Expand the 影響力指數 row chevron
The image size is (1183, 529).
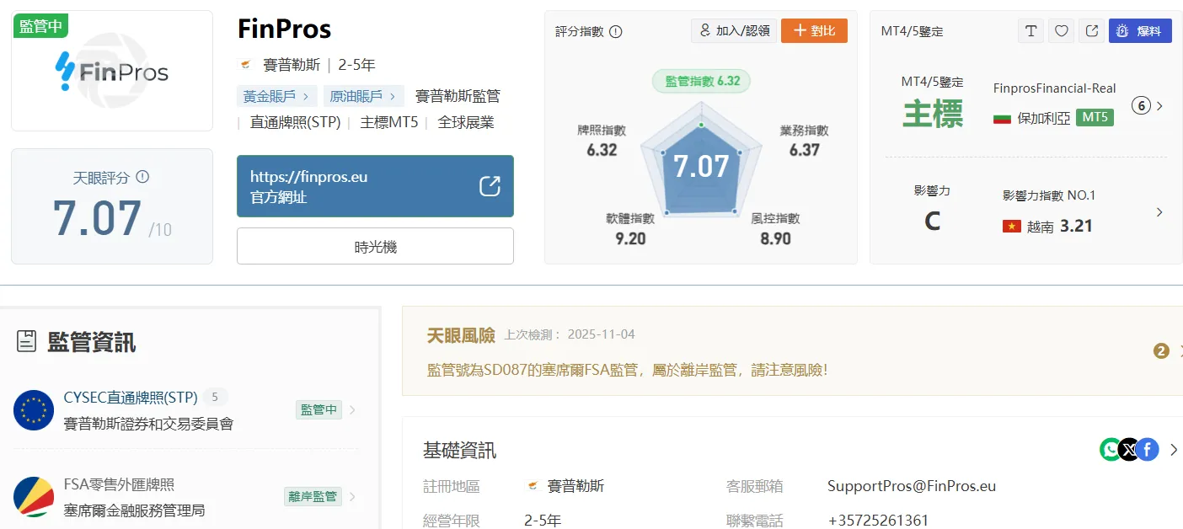[x=1159, y=212]
